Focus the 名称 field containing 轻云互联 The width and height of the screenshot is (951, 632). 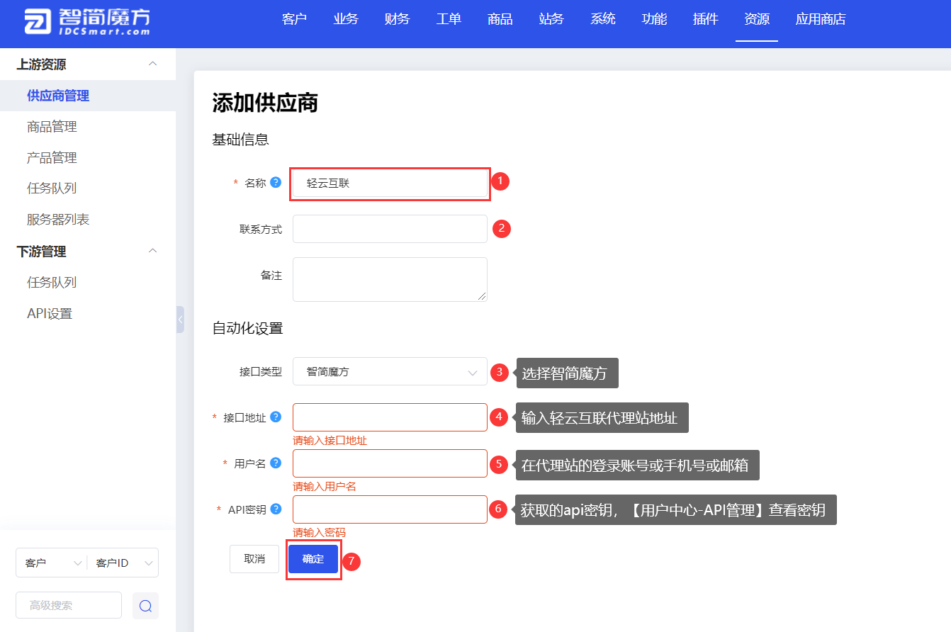tap(390, 183)
